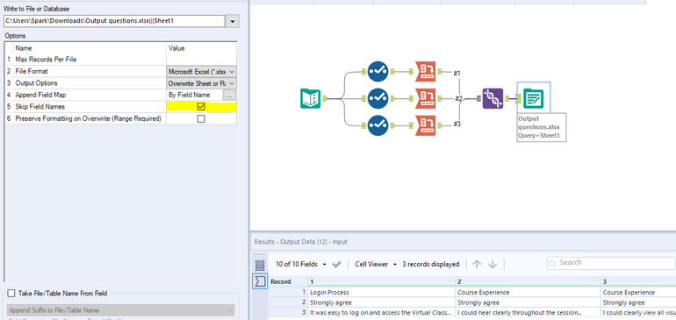Show messages view in Results panel
Viewport: 676px width, 320px height.
260,266
